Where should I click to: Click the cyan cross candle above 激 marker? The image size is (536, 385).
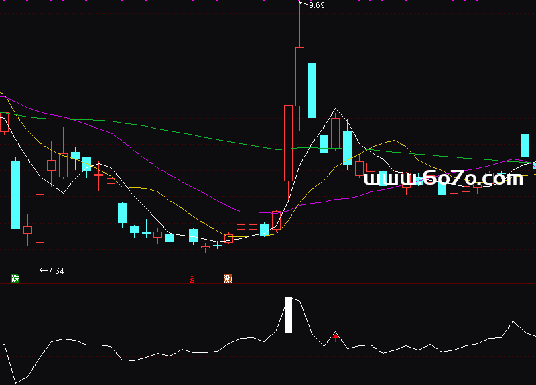[217, 246]
